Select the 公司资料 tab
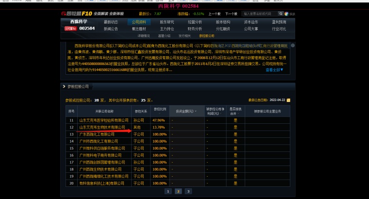The width and height of the screenshot is (369, 199). pyautogui.click(x=139, y=22)
